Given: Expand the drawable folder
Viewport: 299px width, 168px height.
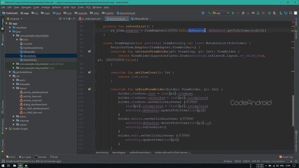Looking at the screenshot, I should [14, 84].
